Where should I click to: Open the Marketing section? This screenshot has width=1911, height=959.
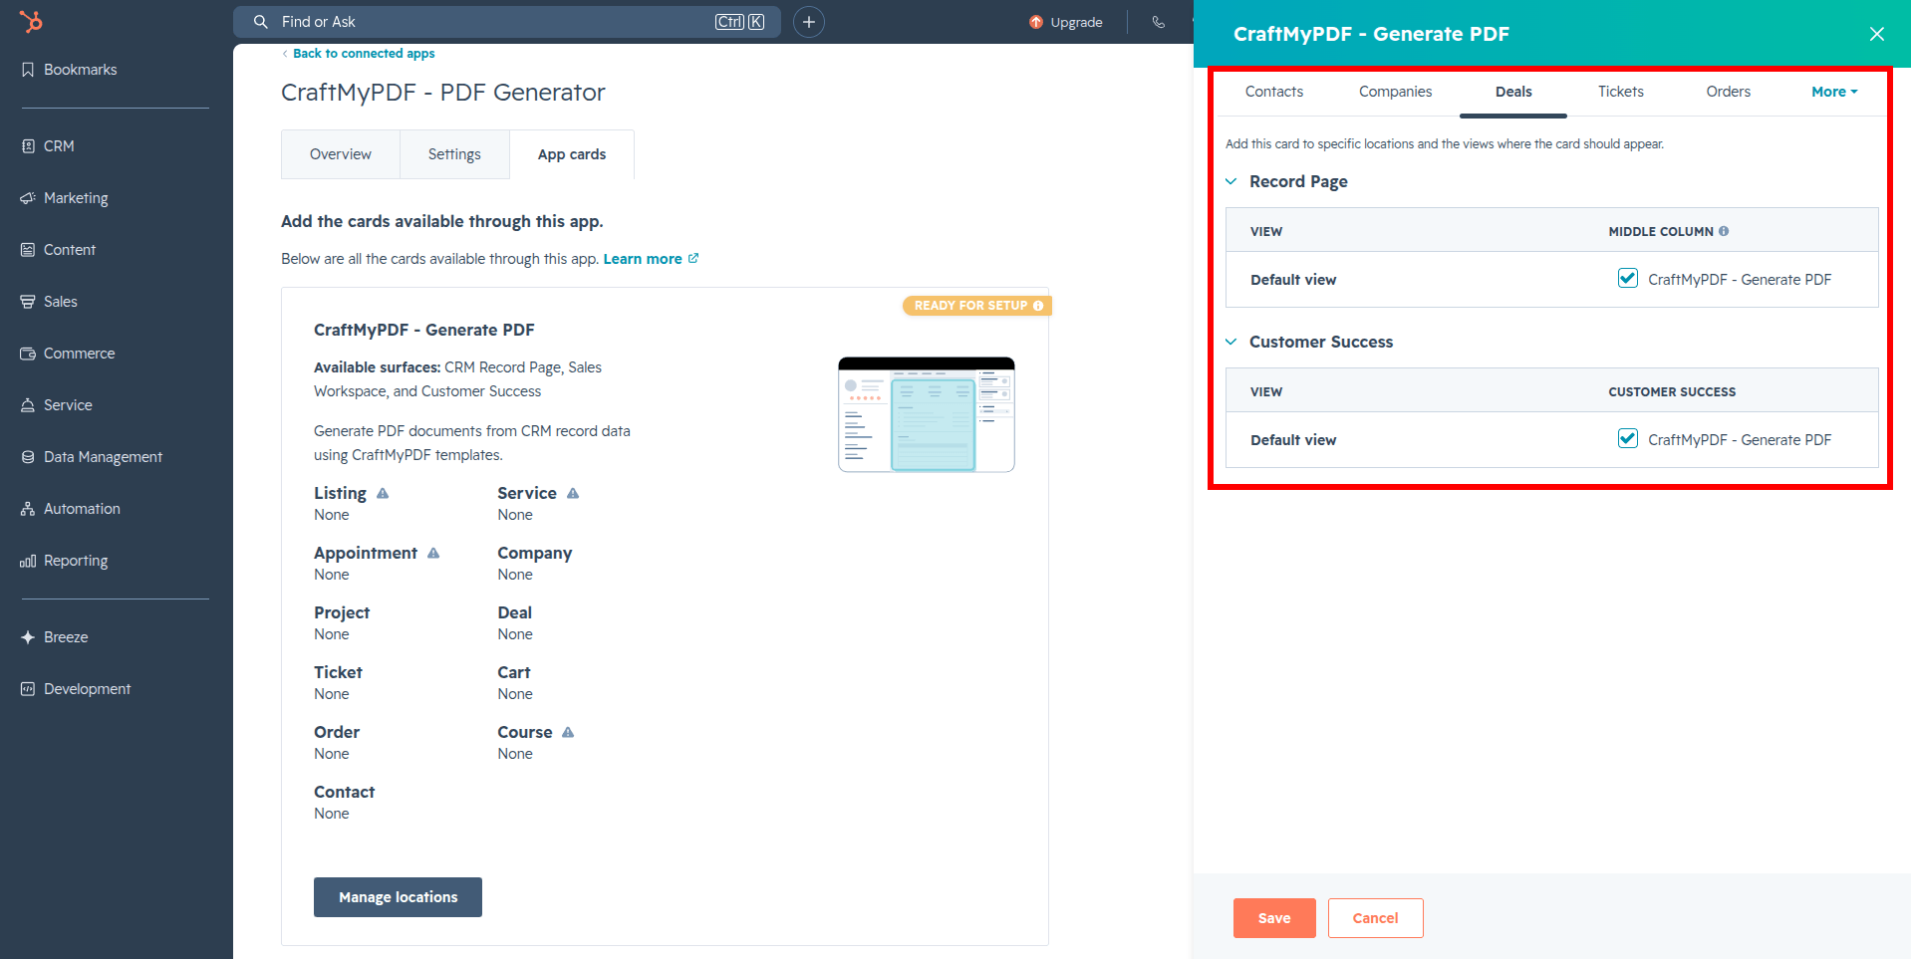(65, 198)
